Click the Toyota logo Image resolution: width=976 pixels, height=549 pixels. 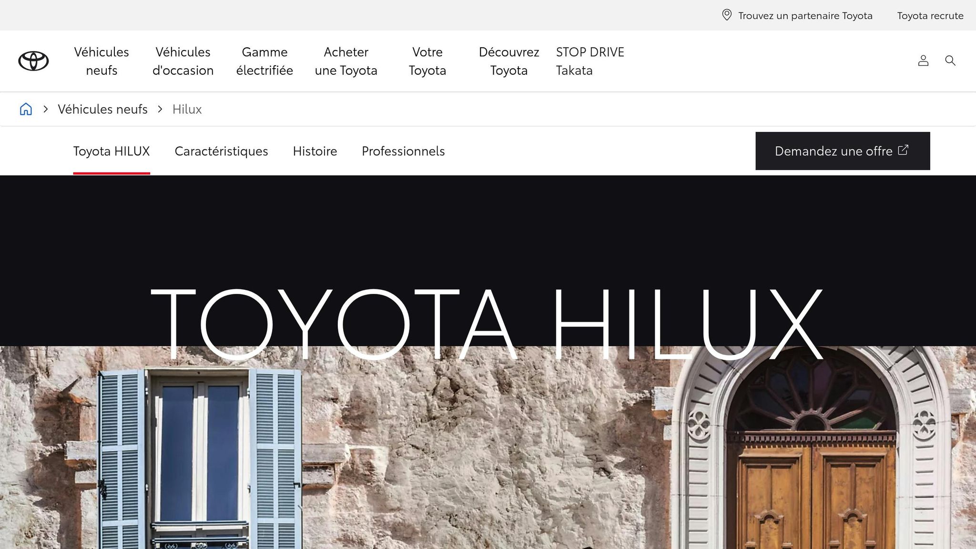click(33, 61)
